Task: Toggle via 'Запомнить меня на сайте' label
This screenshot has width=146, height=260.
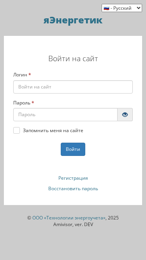Action: 53,131
